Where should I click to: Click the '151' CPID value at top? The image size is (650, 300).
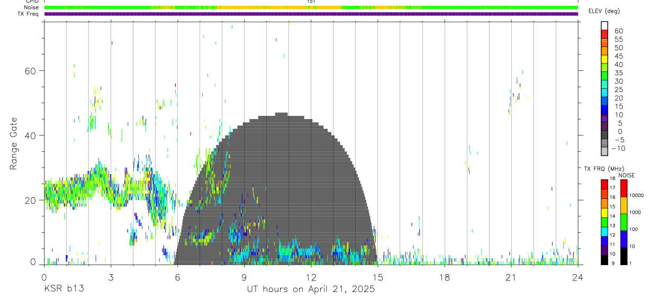[x=311, y=2]
